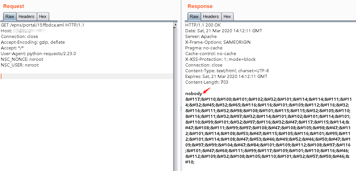The image size is (356, 171).
Task: Click the Accept: */* header line
Action: 12,48
